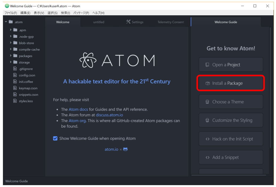Screen dimensions: 276x187
Task: Click the package icon on Install a Package
Action: point(207,83)
